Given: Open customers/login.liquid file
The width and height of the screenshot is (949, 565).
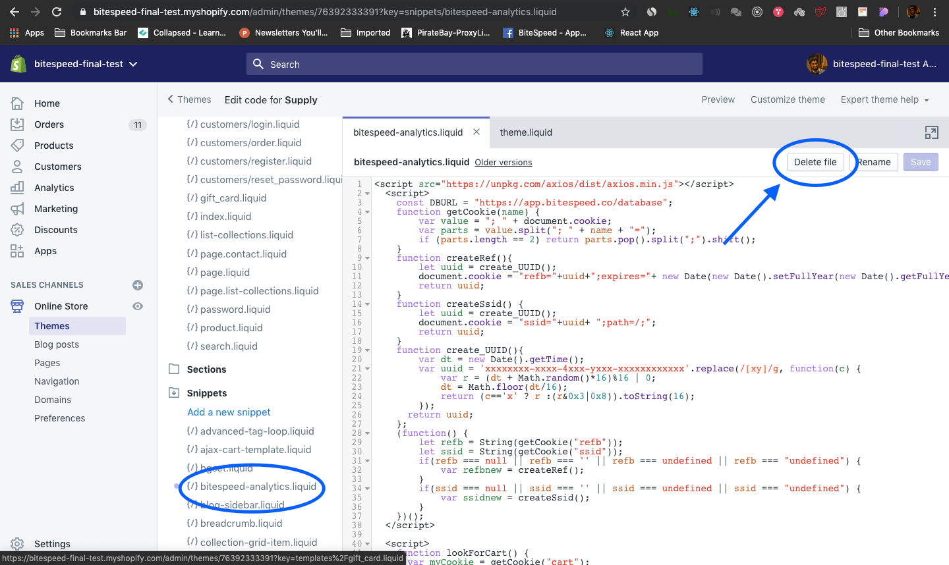Looking at the screenshot, I should coord(250,124).
